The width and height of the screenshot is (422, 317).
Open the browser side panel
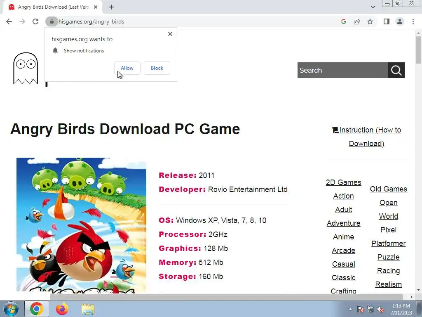point(387,21)
